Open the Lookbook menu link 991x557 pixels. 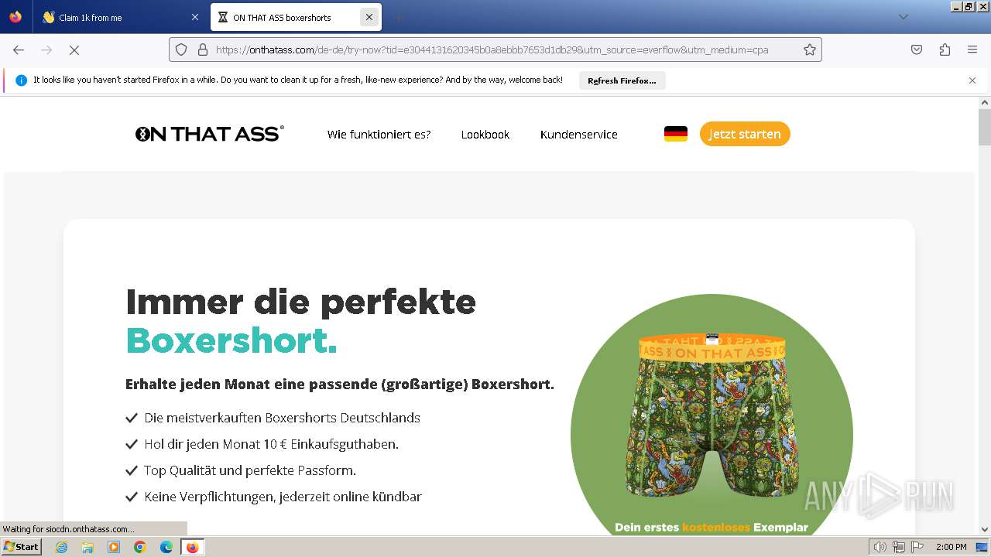click(x=485, y=135)
